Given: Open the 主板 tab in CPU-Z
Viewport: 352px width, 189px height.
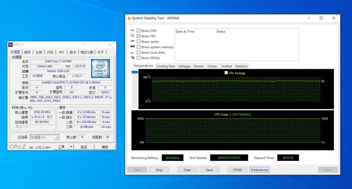Looking at the screenshot, I should coord(39,52).
